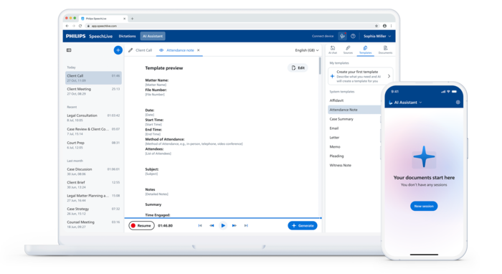Bookmark page with star icon
Screen dimensions: 502x274
click(376, 26)
